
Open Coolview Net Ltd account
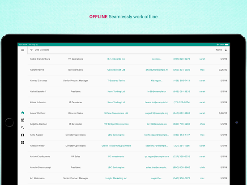pos(116,70)
